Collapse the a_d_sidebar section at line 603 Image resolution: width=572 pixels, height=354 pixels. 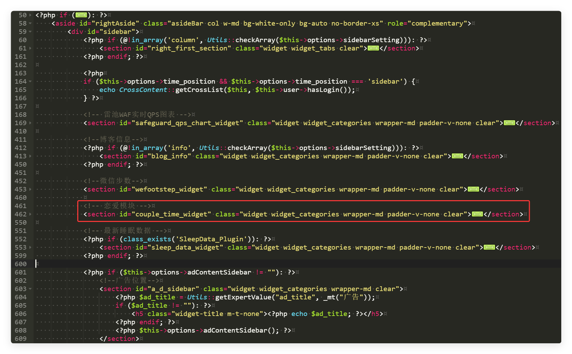[x=30, y=289]
